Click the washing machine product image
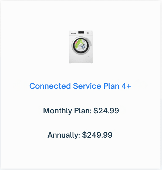The height and width of the screenshot is (170, 162). pos(81,47)
